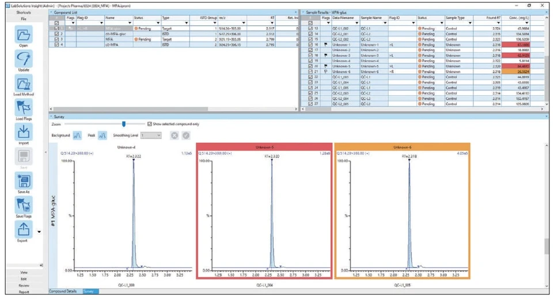
Task: Click the Import icon in shortcuts
Action: [24, 132]
